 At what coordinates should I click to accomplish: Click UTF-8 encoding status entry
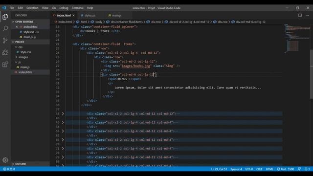249,169
